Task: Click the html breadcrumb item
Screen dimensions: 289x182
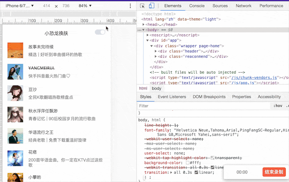Action: pos(143,89)
